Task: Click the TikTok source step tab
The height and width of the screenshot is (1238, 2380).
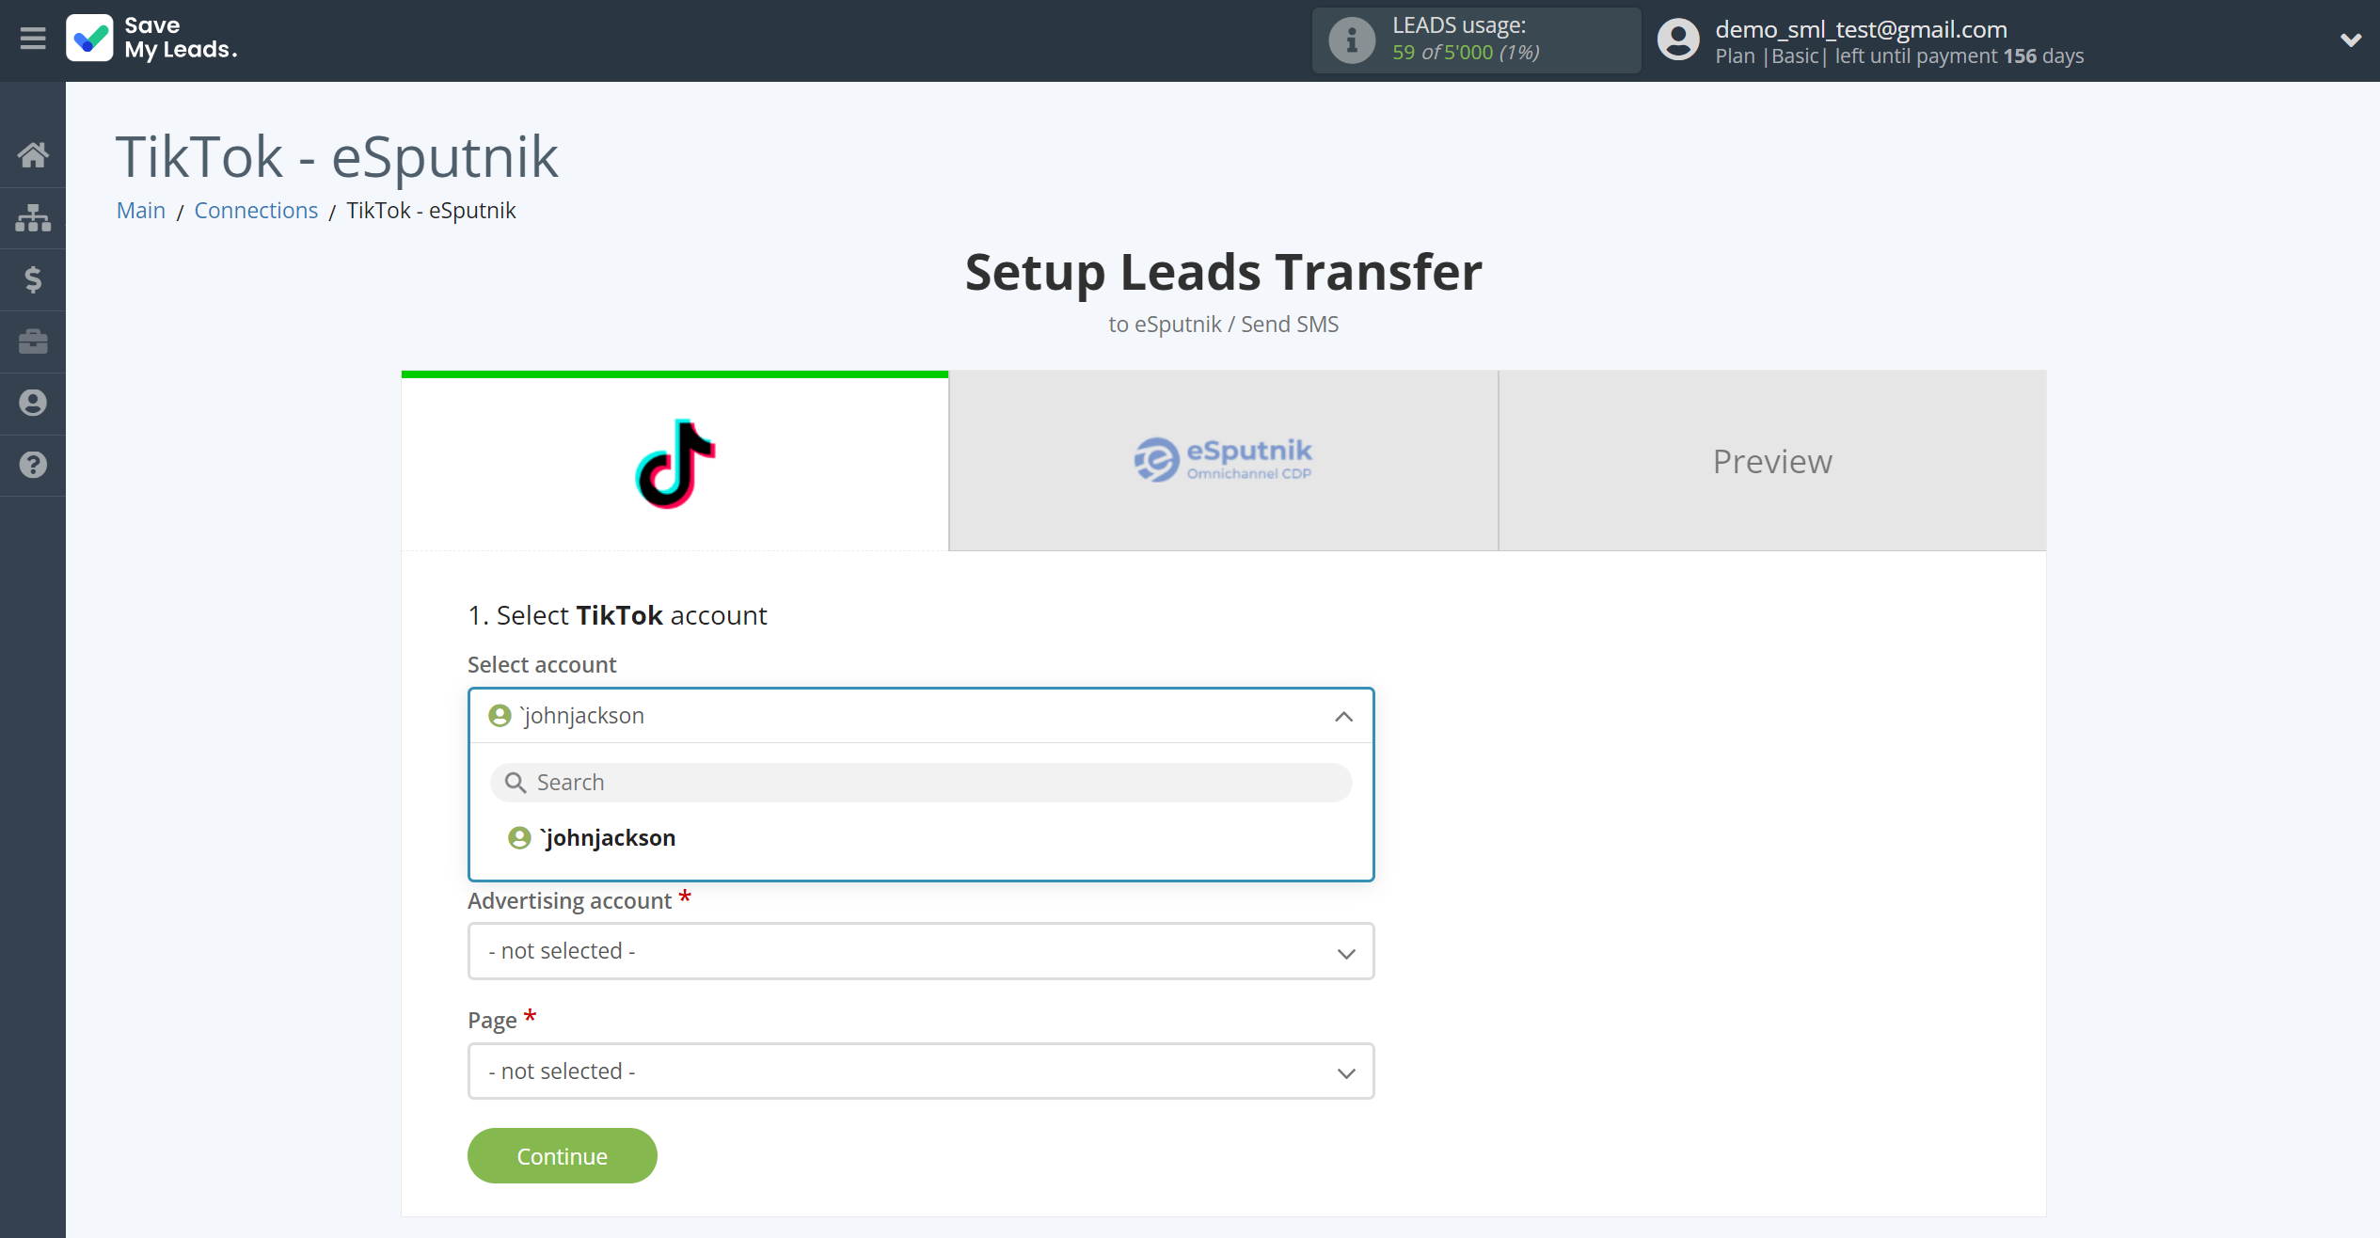Action: click(675, 462)
